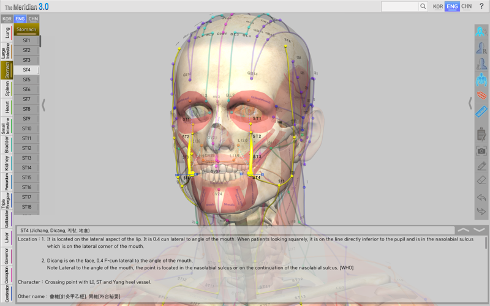490x306 pixels.
Task: Select acupoint ST3 in the list
Action: click(x=26, y=60)
